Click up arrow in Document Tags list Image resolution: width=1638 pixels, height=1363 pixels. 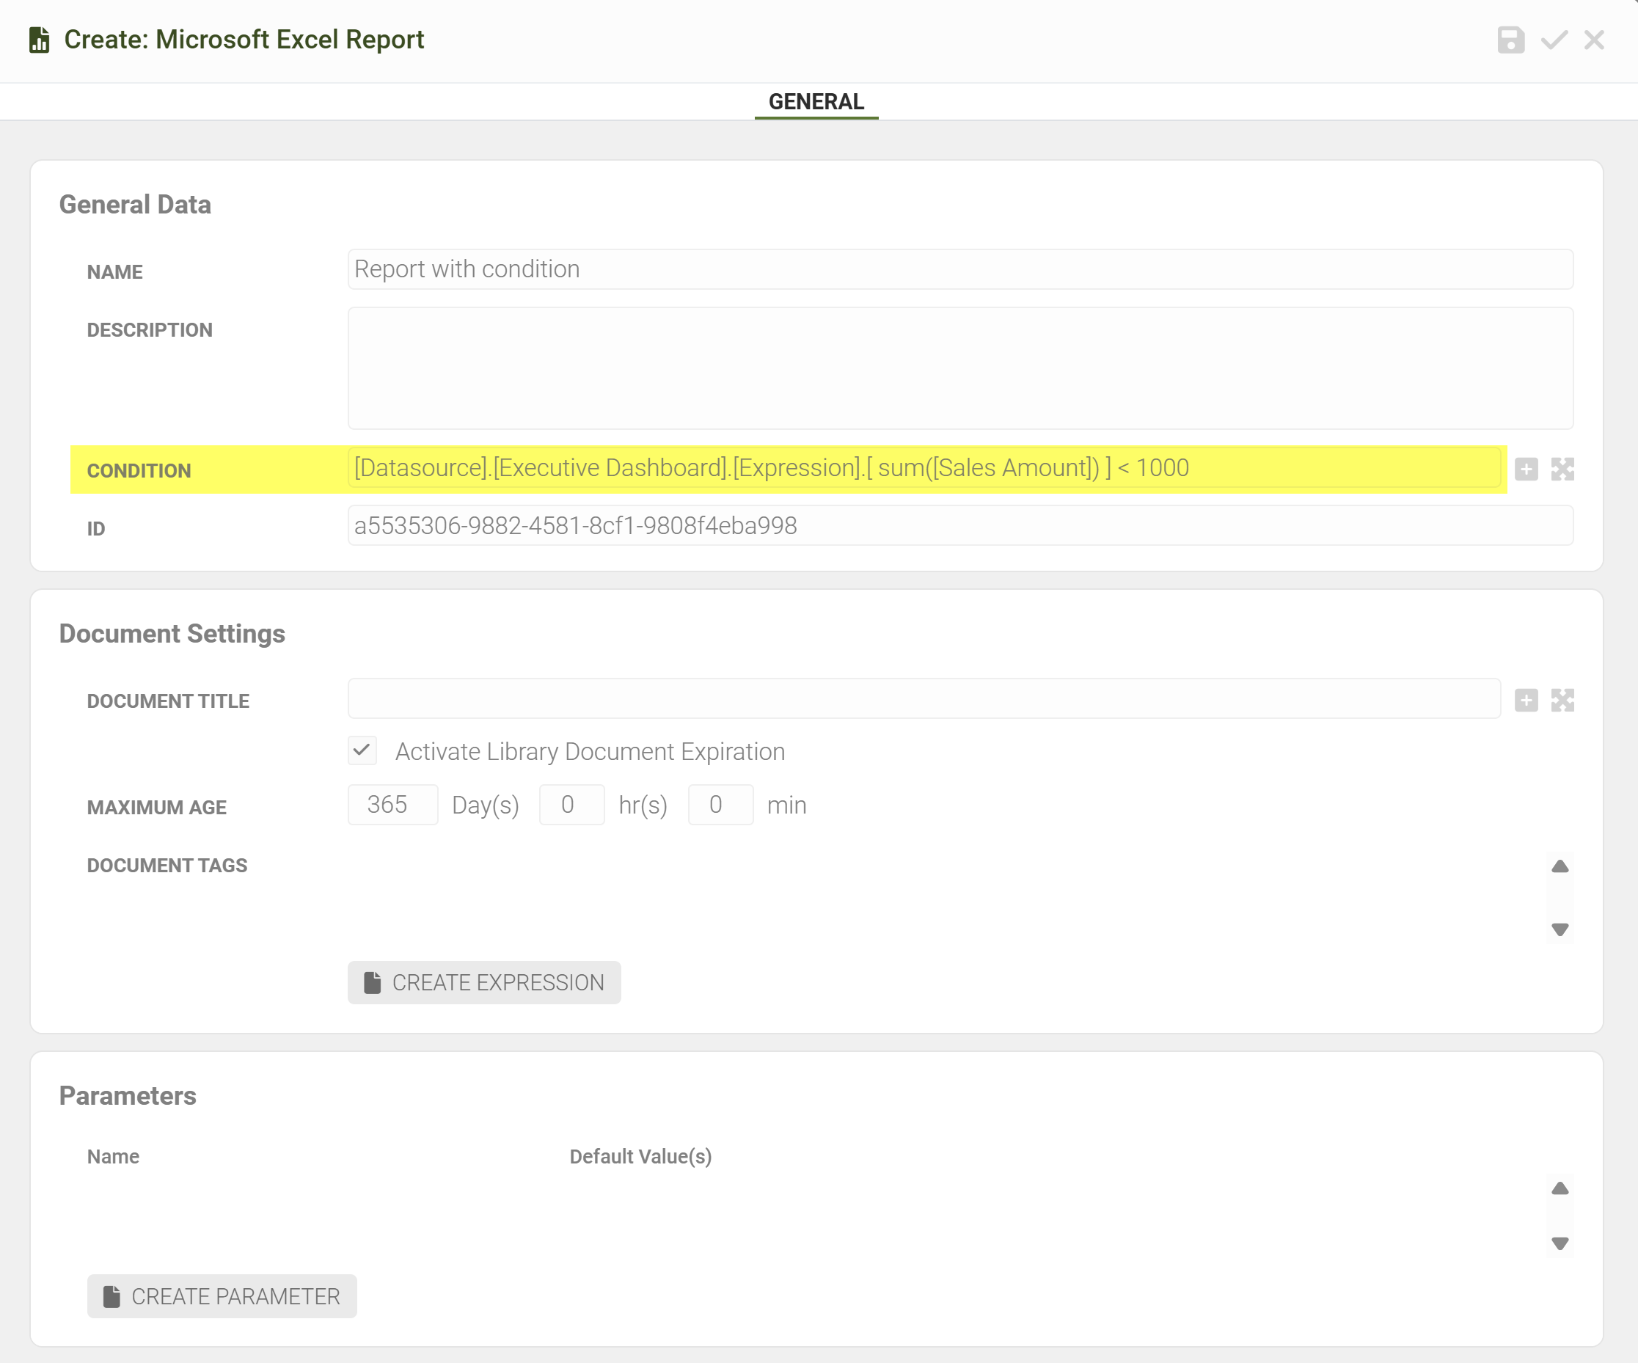point(1560,866)
